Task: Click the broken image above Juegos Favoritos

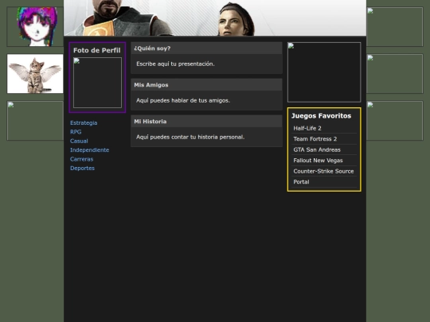Action: pos(324,72)
